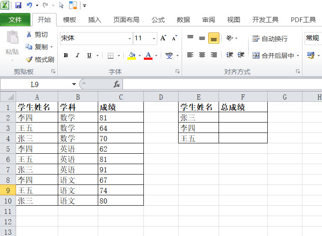Click the 合并后居中 merge button
Screen dimensions: 322x236
(273, 55)
